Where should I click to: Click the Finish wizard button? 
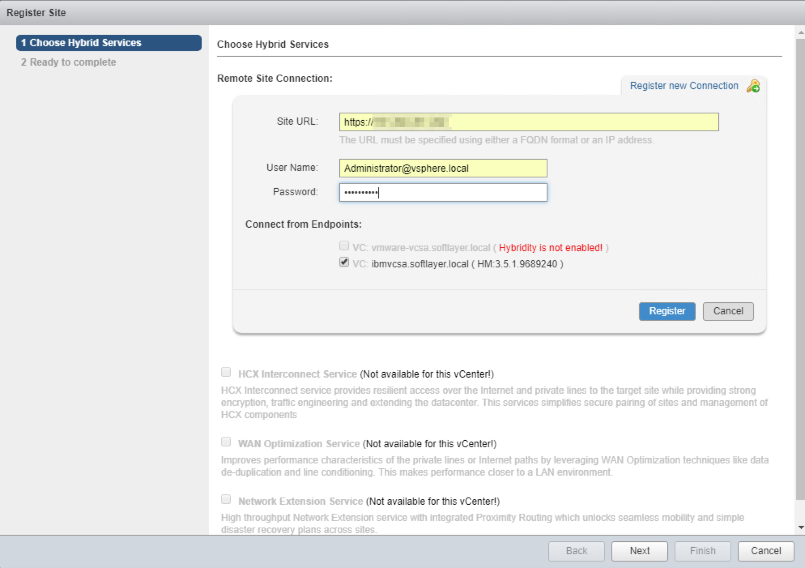(x=702, y=551)
